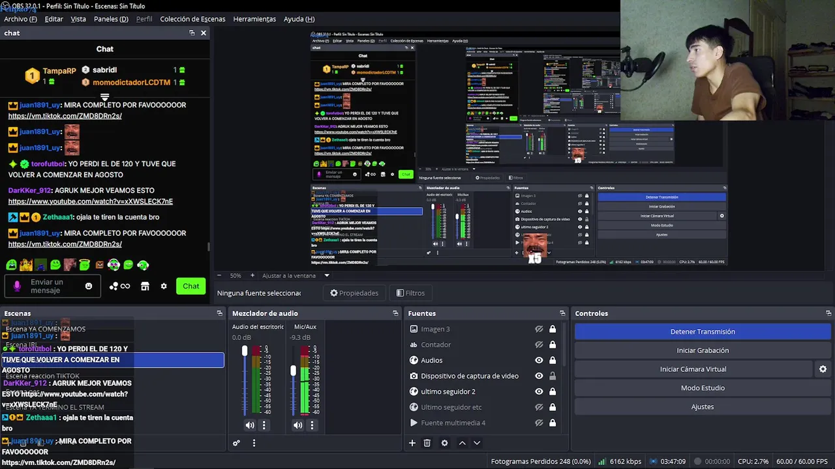
Task: Zoom in preview with plus icon
Action: (252, 276)
